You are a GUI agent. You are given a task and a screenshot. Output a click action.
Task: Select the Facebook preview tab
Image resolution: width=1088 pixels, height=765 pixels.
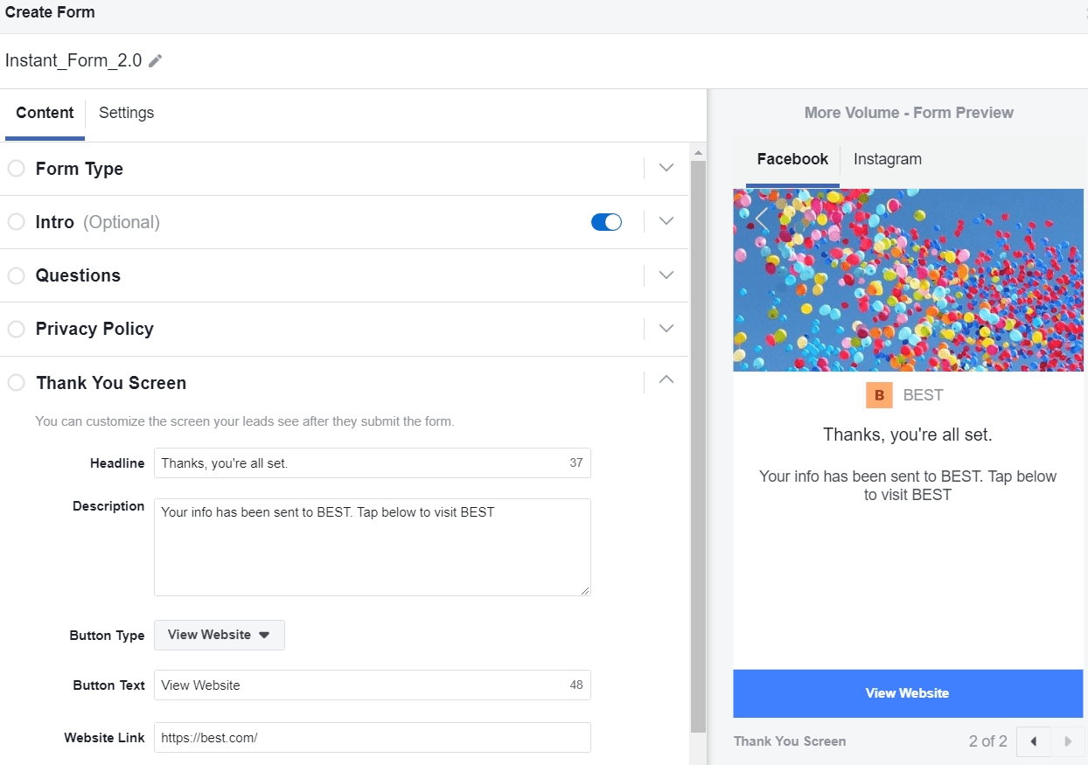(792, 159)
